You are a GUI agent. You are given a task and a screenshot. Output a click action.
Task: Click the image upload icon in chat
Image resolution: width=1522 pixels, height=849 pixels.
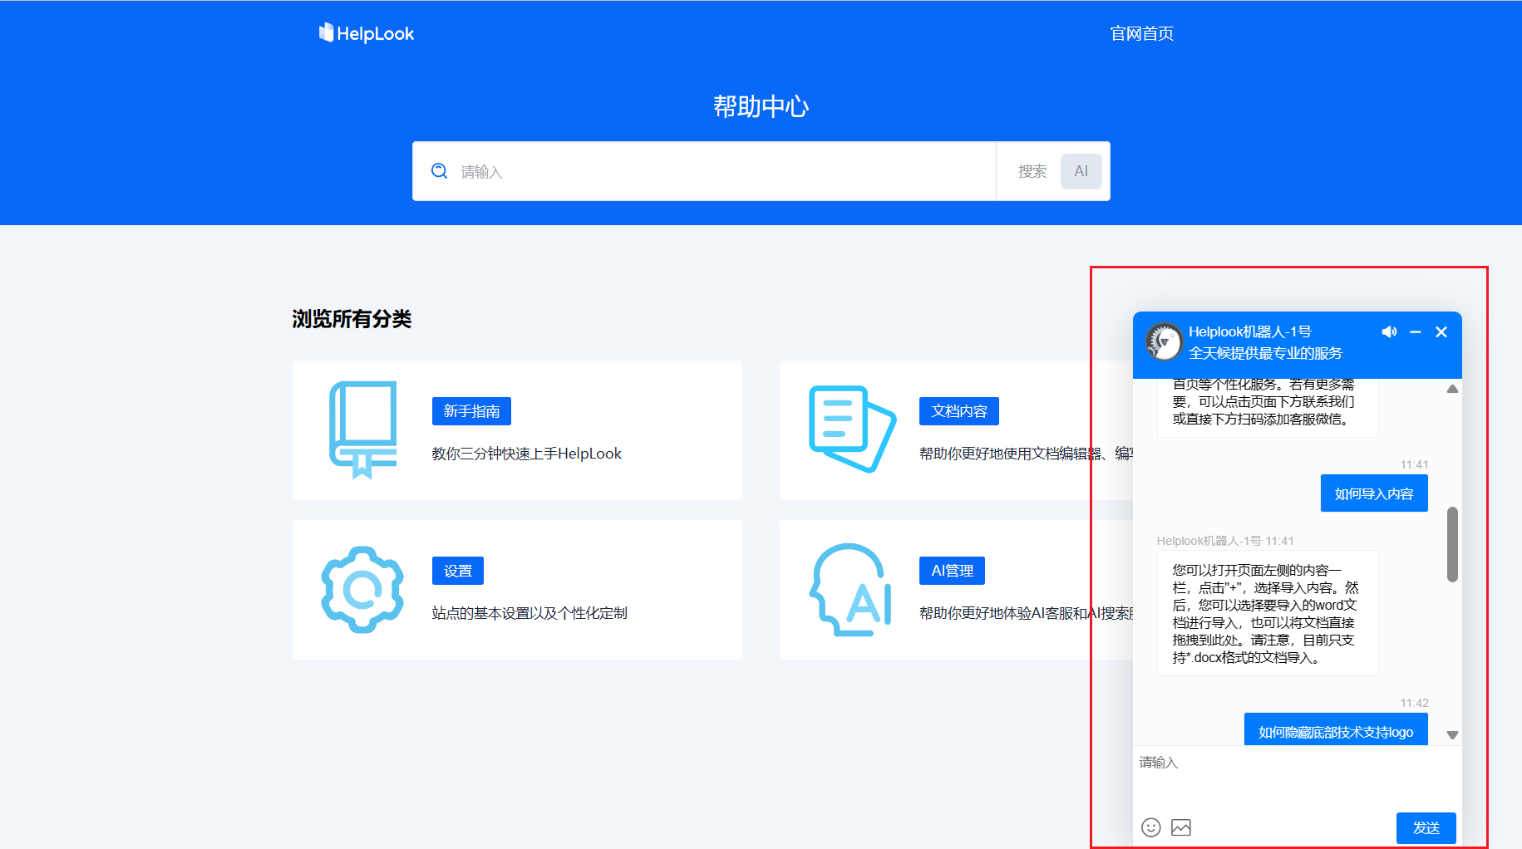click(x=1181, y=827)
